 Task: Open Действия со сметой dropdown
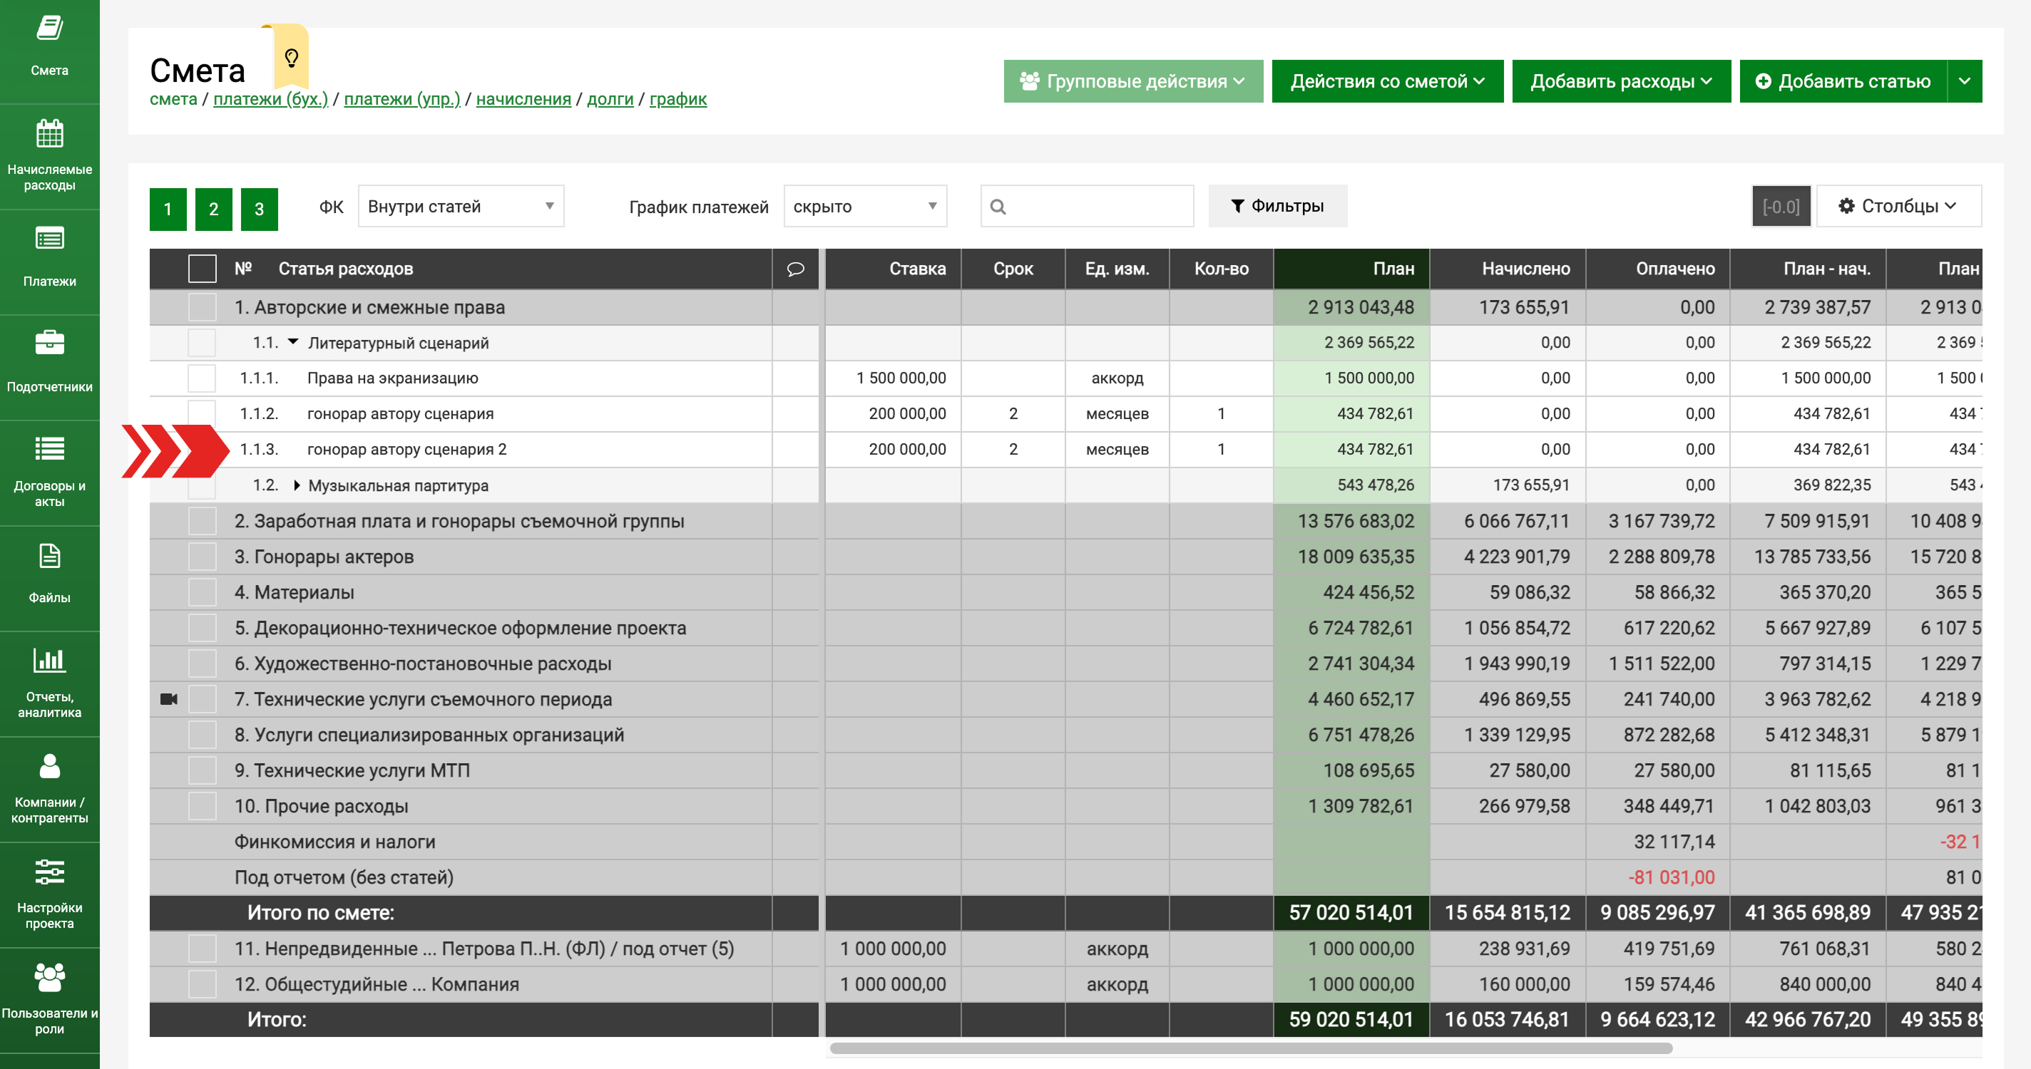pos(1387,81)
